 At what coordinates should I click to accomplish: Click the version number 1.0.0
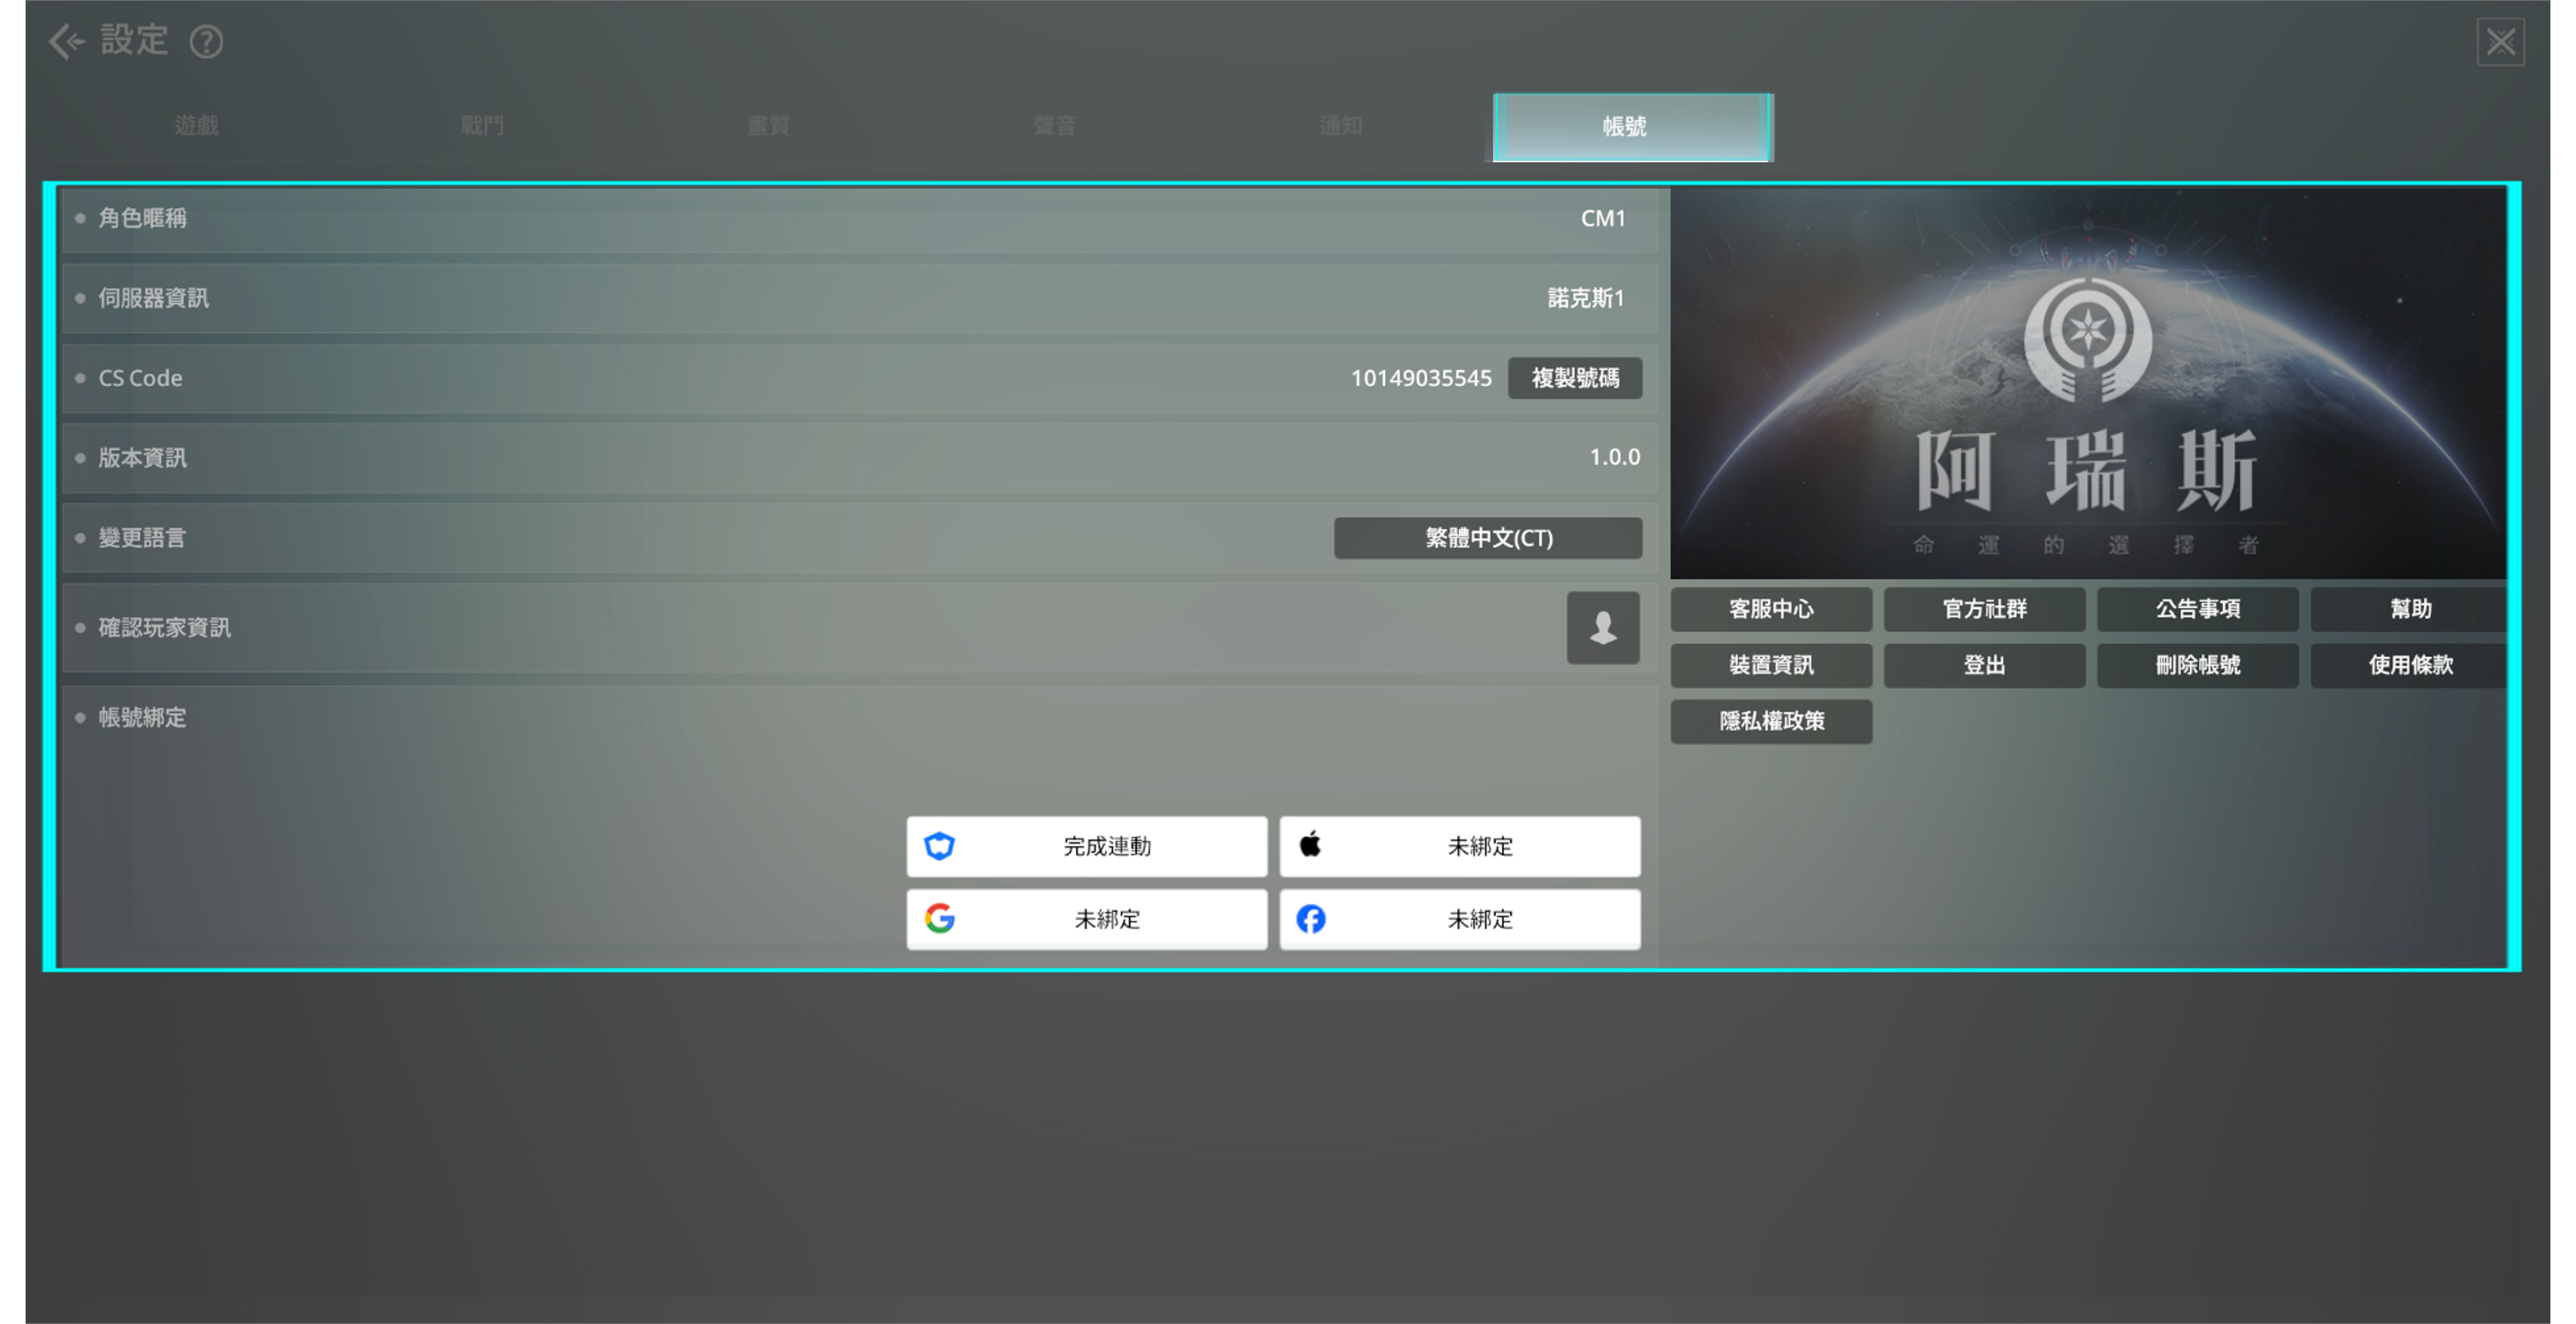[1615, 457]
